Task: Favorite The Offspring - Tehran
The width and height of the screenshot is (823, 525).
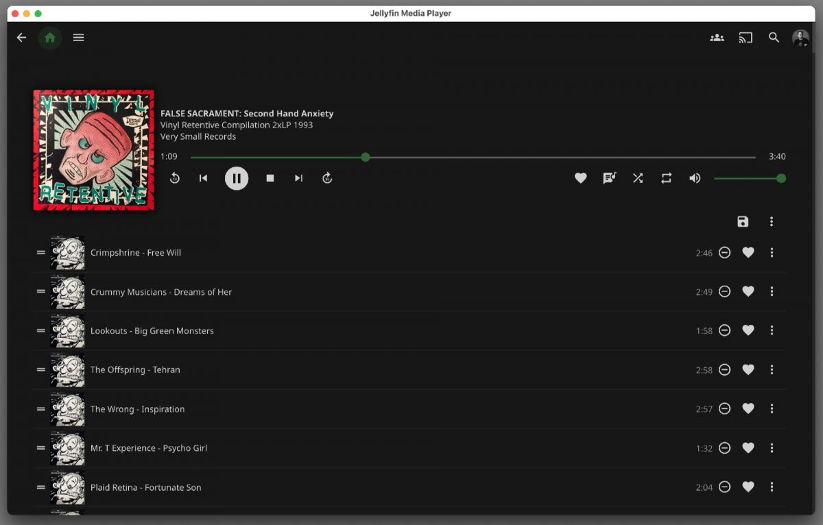Action: (748, 369)
